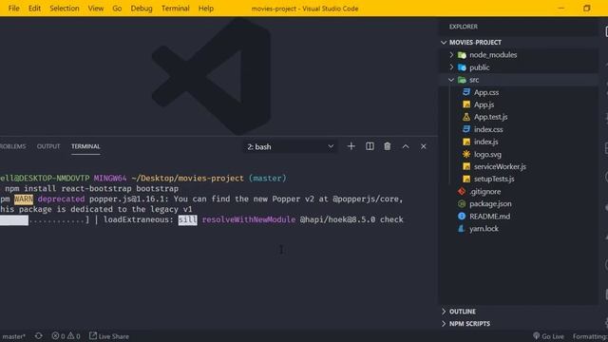608x342 pixels.
Task: Open logo.svg file
Action: [487, 154]
